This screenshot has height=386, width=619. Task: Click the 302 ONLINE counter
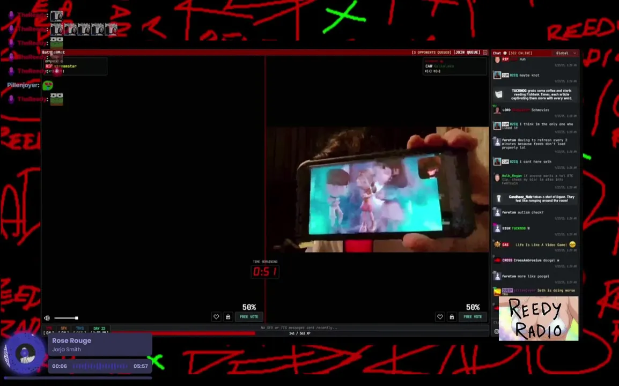pyautogui.click(x=520, y=53)
